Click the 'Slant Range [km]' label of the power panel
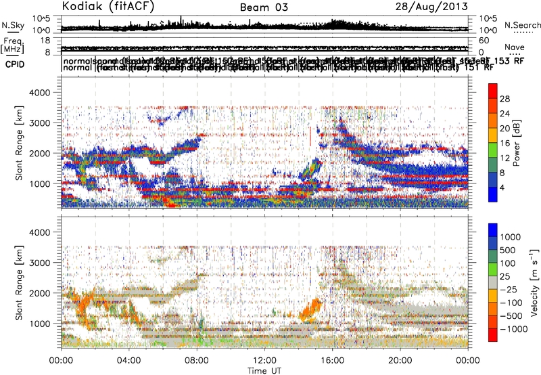Screen dimensions: 541x375 (x=19, y=143)
